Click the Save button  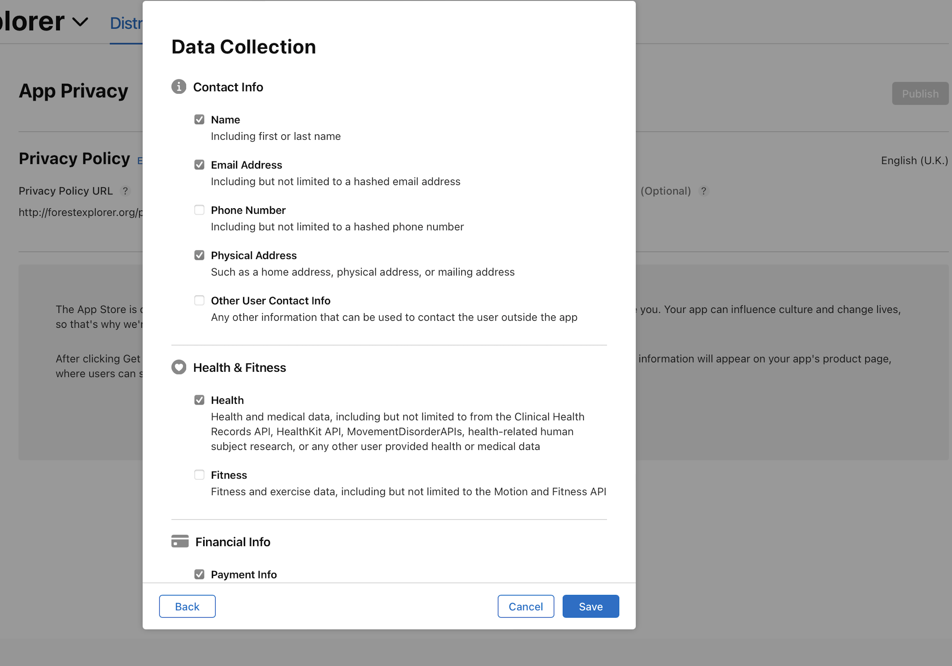tap(590, 606)
